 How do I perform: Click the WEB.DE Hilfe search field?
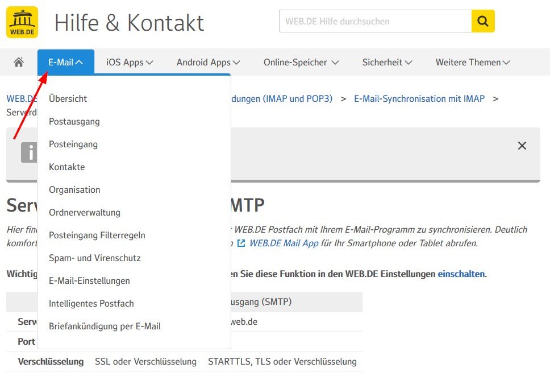tap(376, 21)
